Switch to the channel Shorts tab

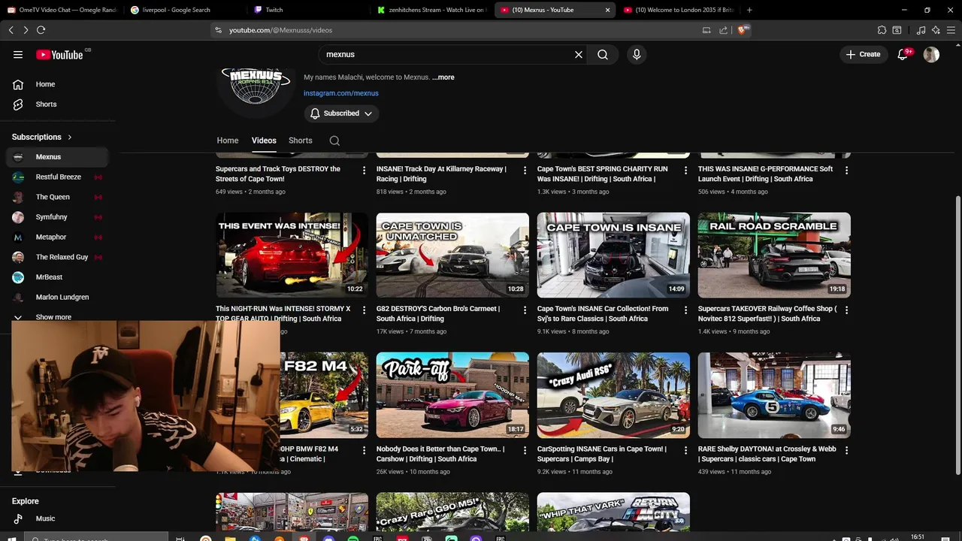301,141
